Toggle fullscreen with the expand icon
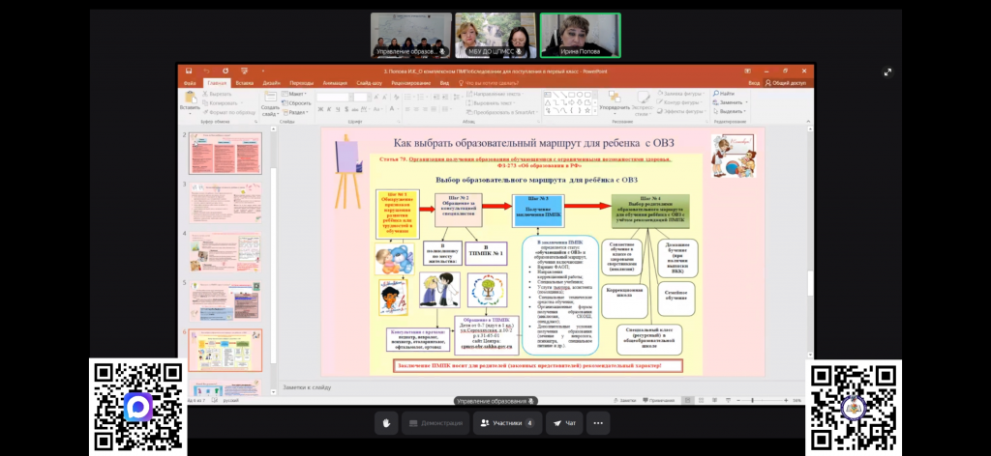This screenshot has width=991, height=456. coord(887,71)
